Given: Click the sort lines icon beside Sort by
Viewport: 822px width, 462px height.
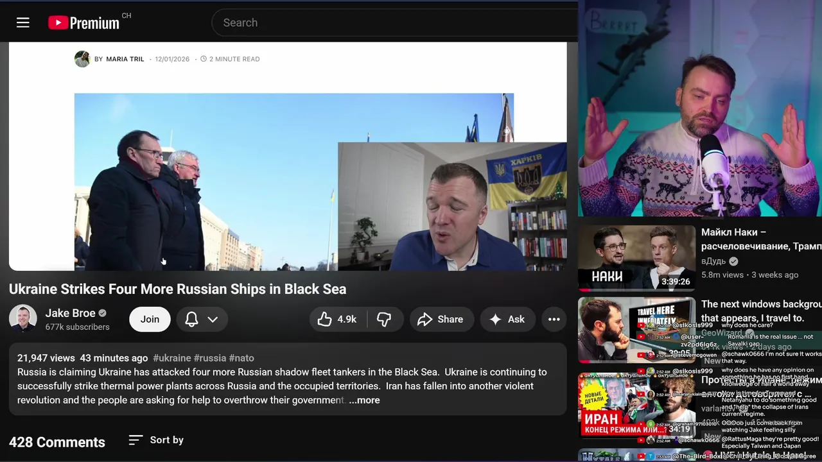Looking at the screenshot, I should pyautogui.click(x=136, y=440).
